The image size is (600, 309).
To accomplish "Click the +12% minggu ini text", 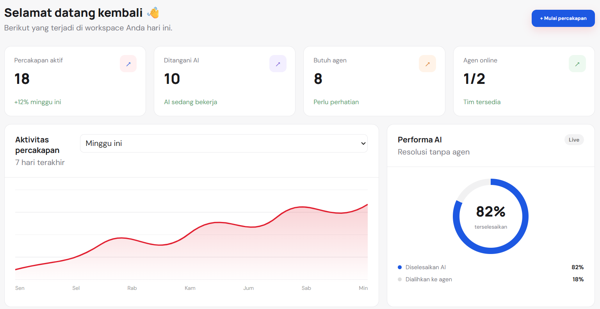I will click(37, 102).
